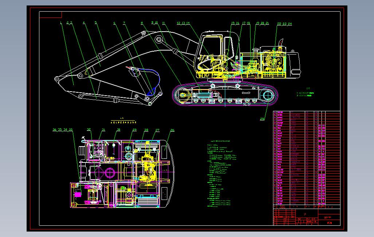
Task: Click part callout number 11
Action: point(163,23)
